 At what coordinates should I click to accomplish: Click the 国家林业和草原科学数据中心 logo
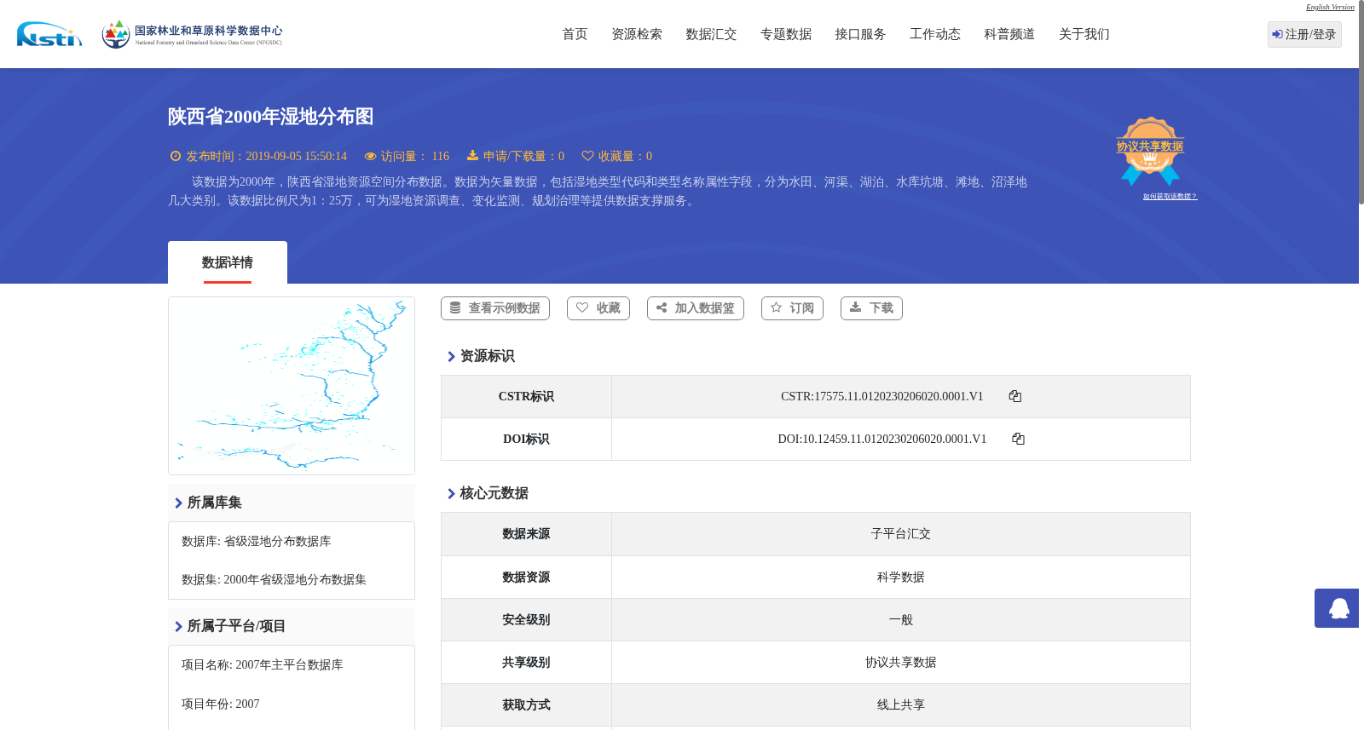click(x=192, y=34)
